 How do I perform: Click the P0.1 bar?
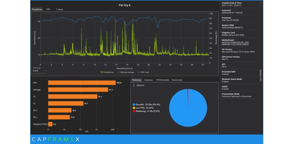[x=59, y=117]
